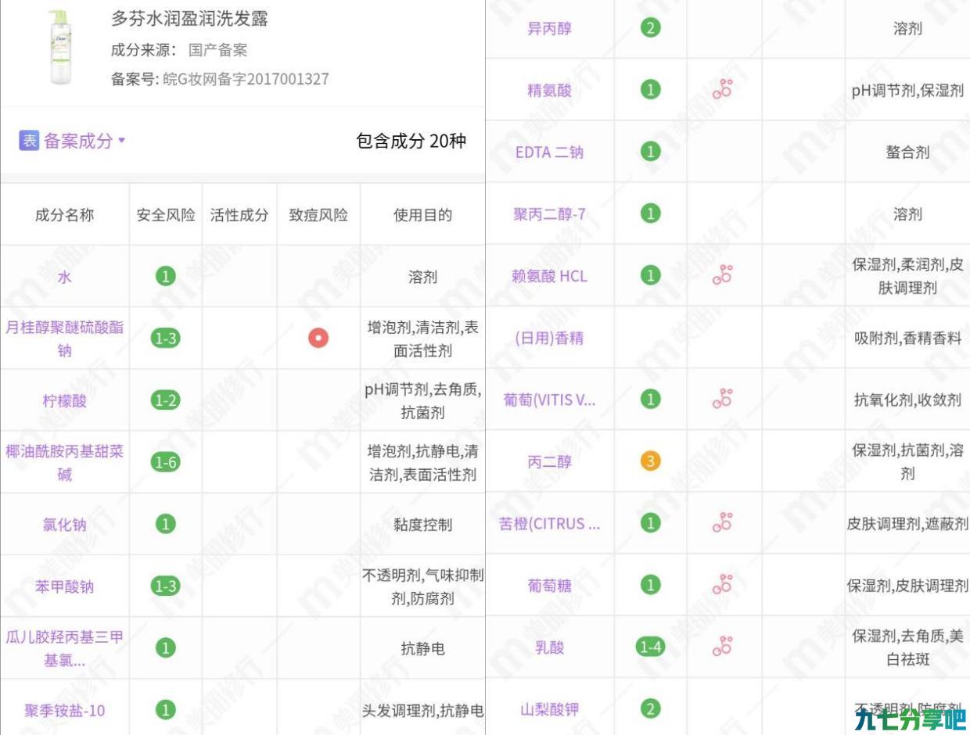Open the 葡萄(VITIS V... ingredient link
The height and width of the screenshot is (735, 970).
tap(549, 400)
